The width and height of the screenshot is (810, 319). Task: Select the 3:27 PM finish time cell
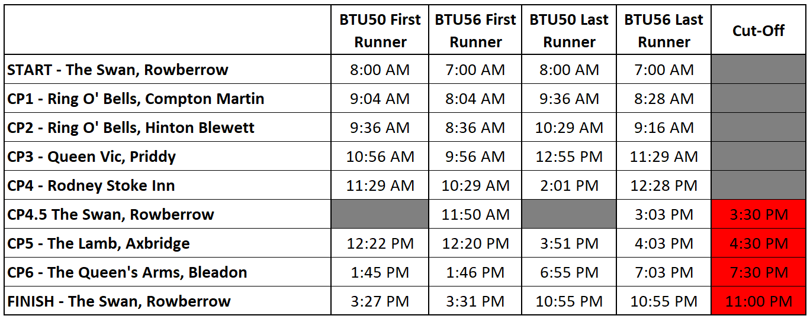(x=380, y=301)
